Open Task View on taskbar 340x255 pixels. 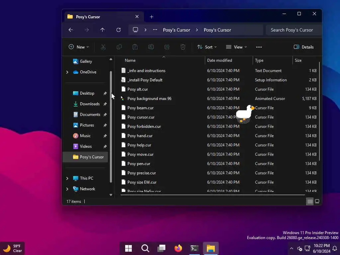click(162, 248)
